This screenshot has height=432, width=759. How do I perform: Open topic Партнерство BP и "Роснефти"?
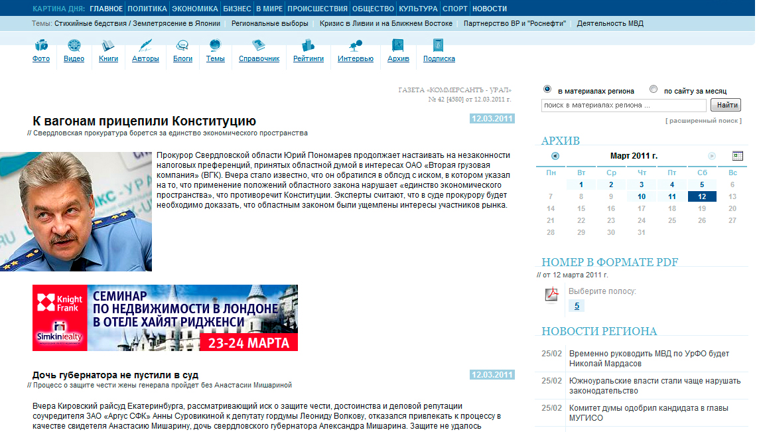click(515, 23)
